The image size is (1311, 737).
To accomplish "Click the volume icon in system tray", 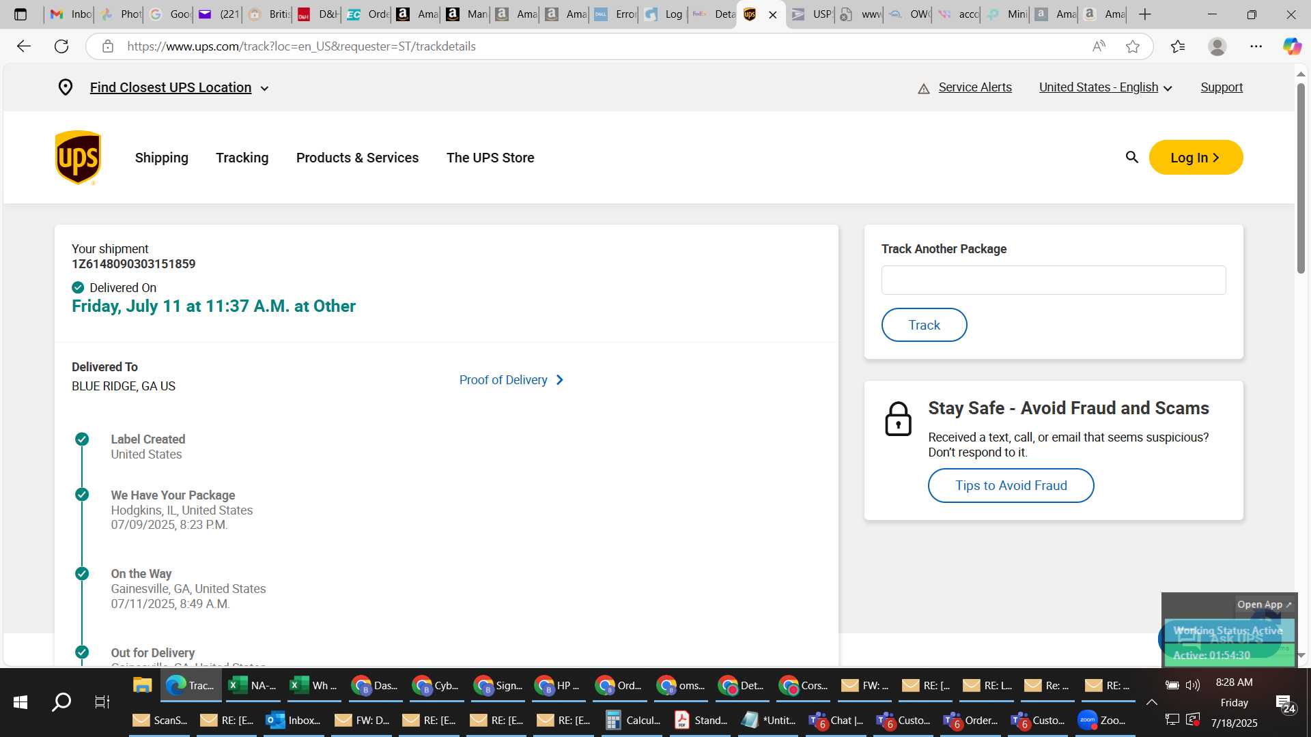I will coord(1193,684).
